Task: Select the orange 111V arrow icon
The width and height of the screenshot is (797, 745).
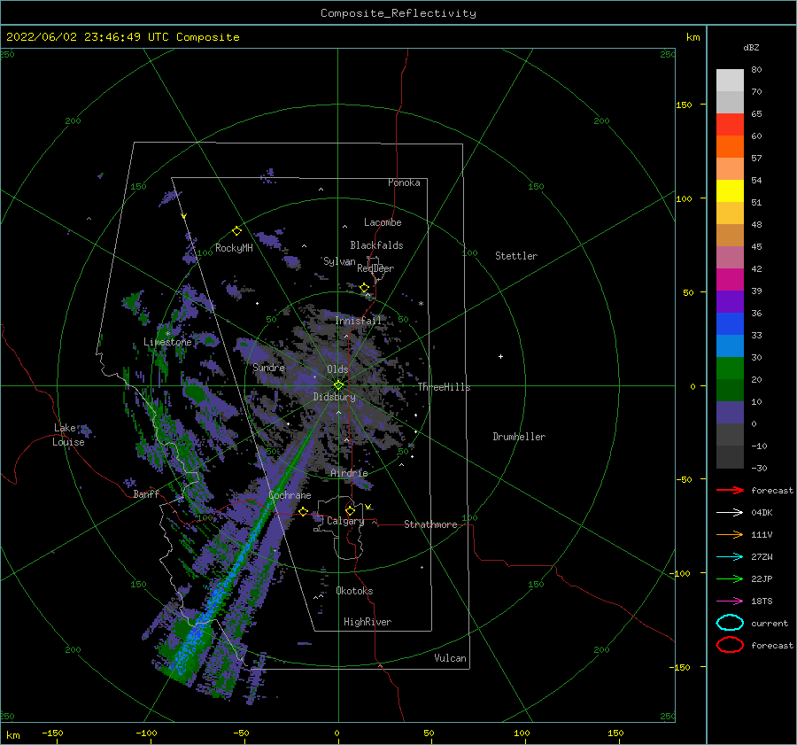Action: [x=730, y=534]
